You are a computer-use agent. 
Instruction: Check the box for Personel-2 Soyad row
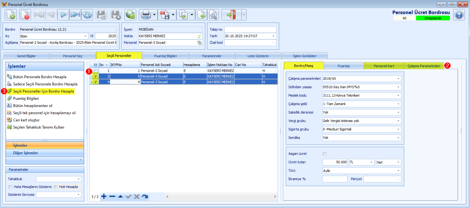click(96, 71)
